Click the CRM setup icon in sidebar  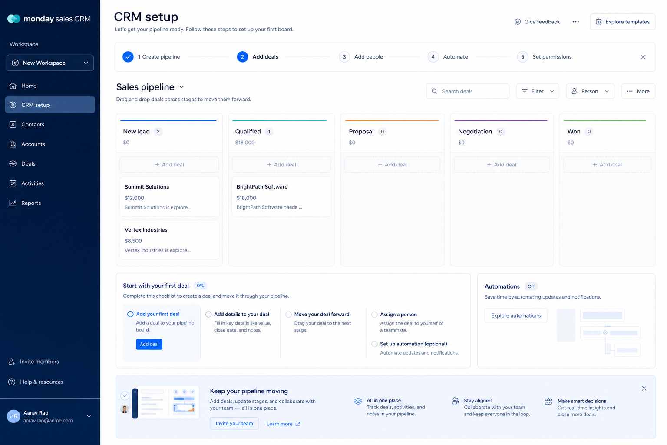click(13, 105)
